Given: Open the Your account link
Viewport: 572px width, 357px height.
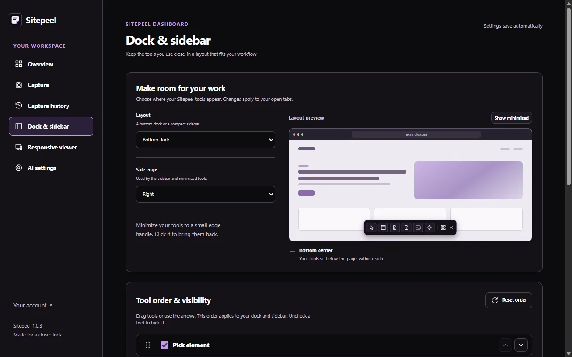Looking at the screenshot, I should point(33,306).
